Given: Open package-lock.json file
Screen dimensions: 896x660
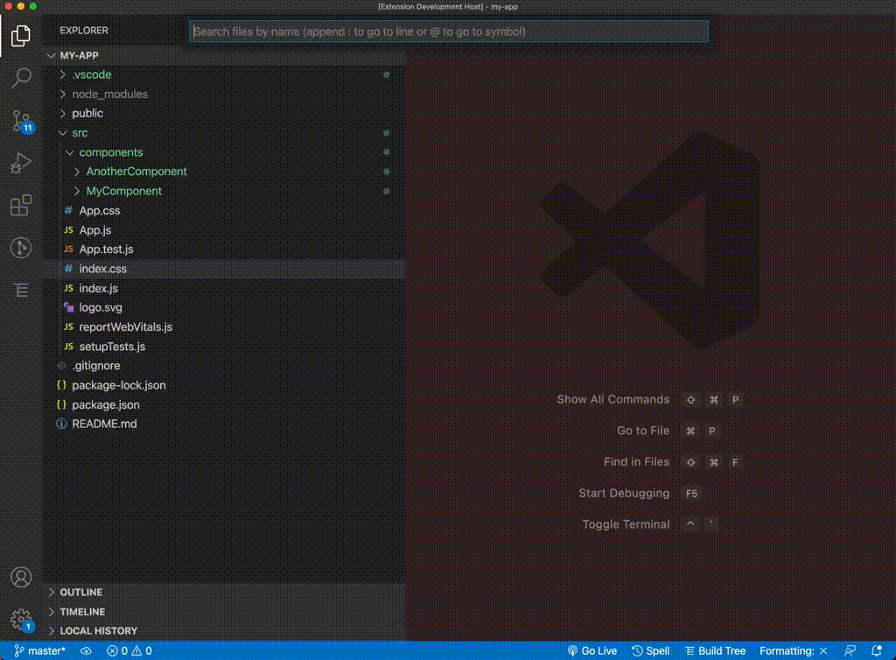Looking at the screenshot, I should (224, 385).
